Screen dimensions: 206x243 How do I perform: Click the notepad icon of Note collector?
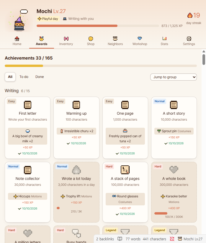click(x=28, y=170)
